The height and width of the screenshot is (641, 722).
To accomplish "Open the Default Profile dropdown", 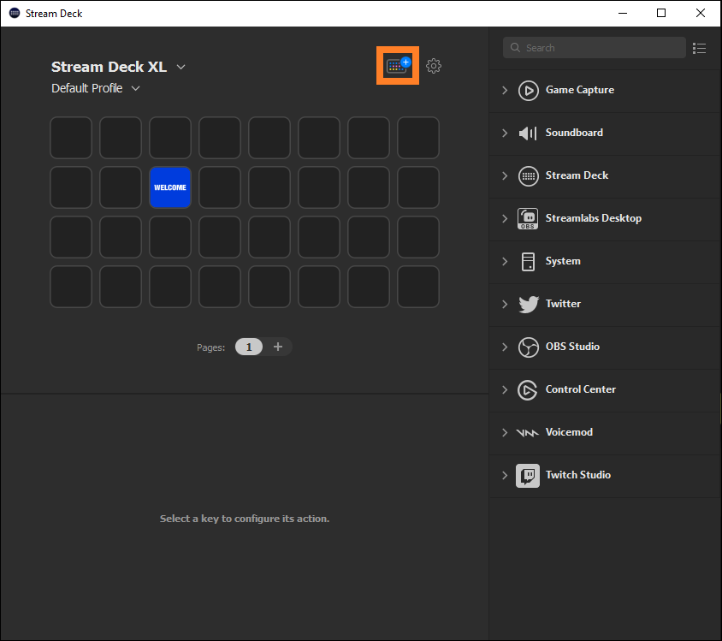I will click(x=135, y=87).
